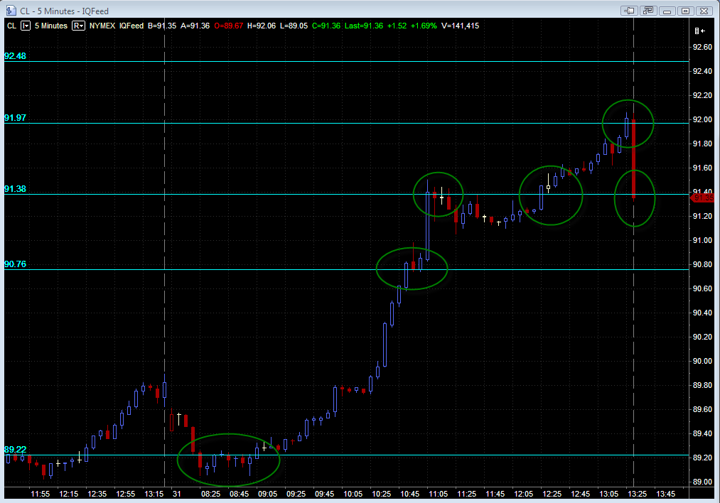This screenshot has height=503, width=720.
Task: Click the 11:55 time axis label
Action: click(41, 494)
